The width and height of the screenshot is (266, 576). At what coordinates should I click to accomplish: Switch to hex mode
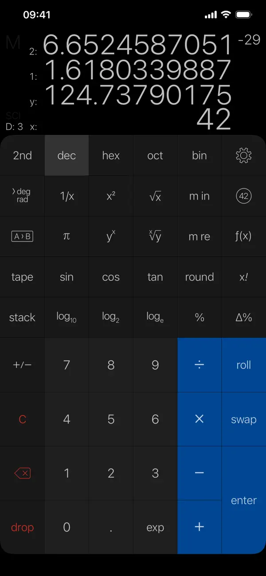pos(110,155)
